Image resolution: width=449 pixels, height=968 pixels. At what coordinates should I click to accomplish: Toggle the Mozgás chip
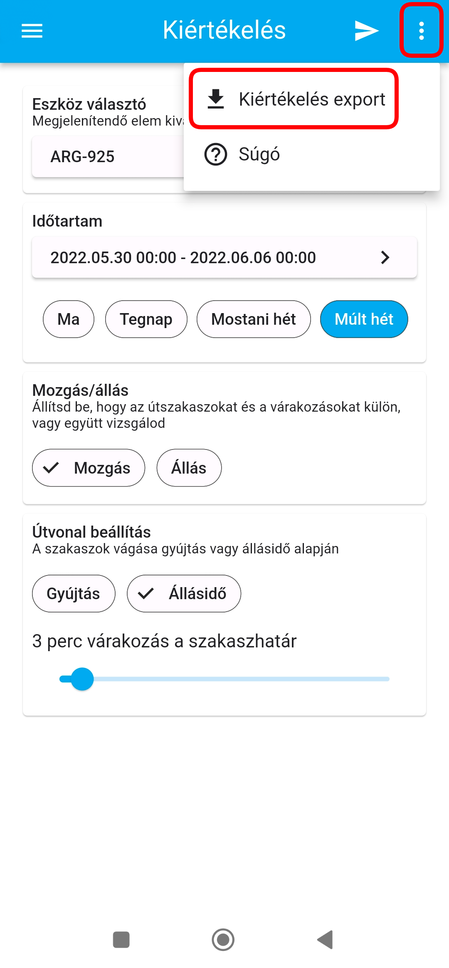(x=89, y=468)
